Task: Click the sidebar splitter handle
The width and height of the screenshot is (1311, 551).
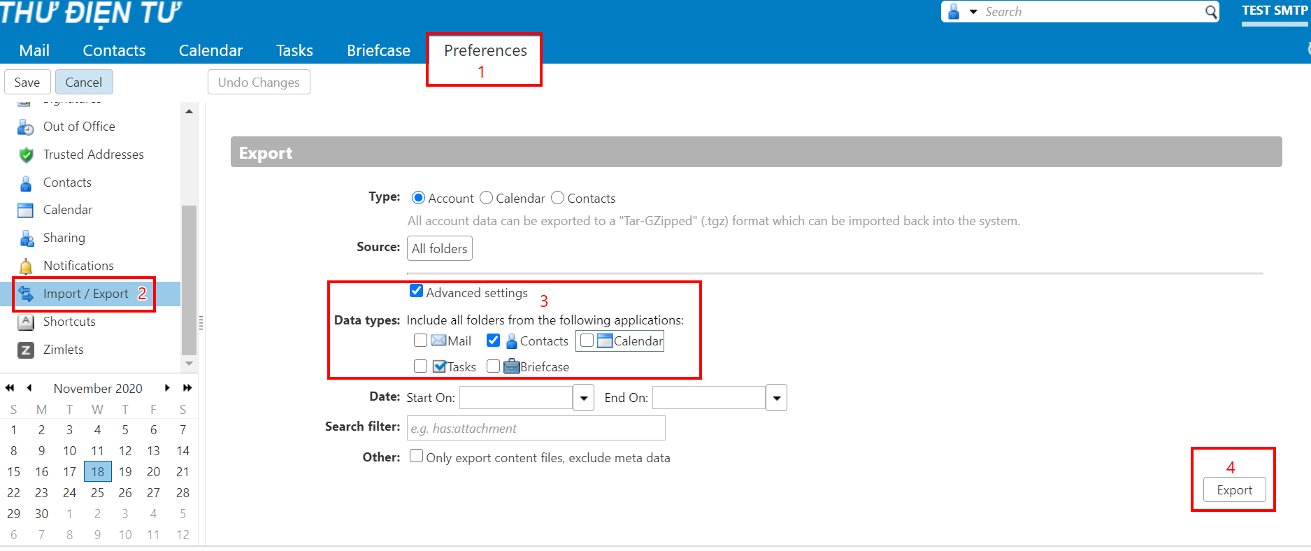Action: point(201,322)
